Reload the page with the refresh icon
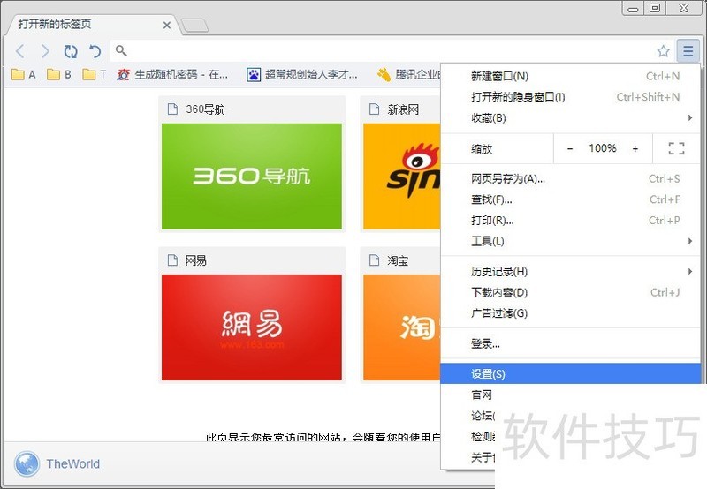Screen dimensions: 707x489 71,51
